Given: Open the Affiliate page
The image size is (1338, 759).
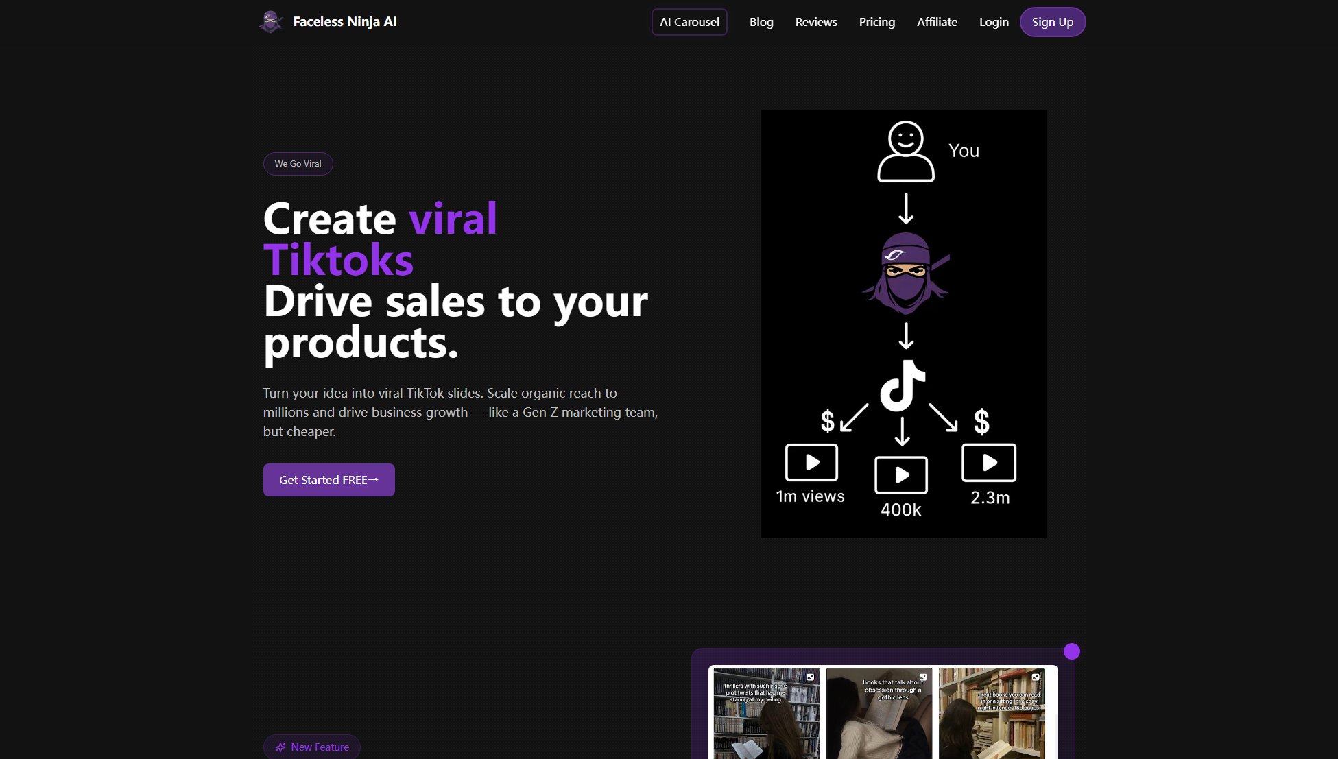Looking at the screenshot, I should 937,21.
